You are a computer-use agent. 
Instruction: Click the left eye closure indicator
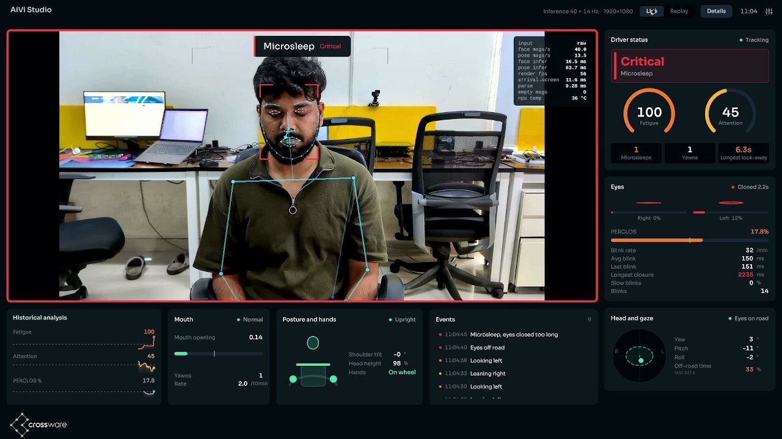[731, 202]
